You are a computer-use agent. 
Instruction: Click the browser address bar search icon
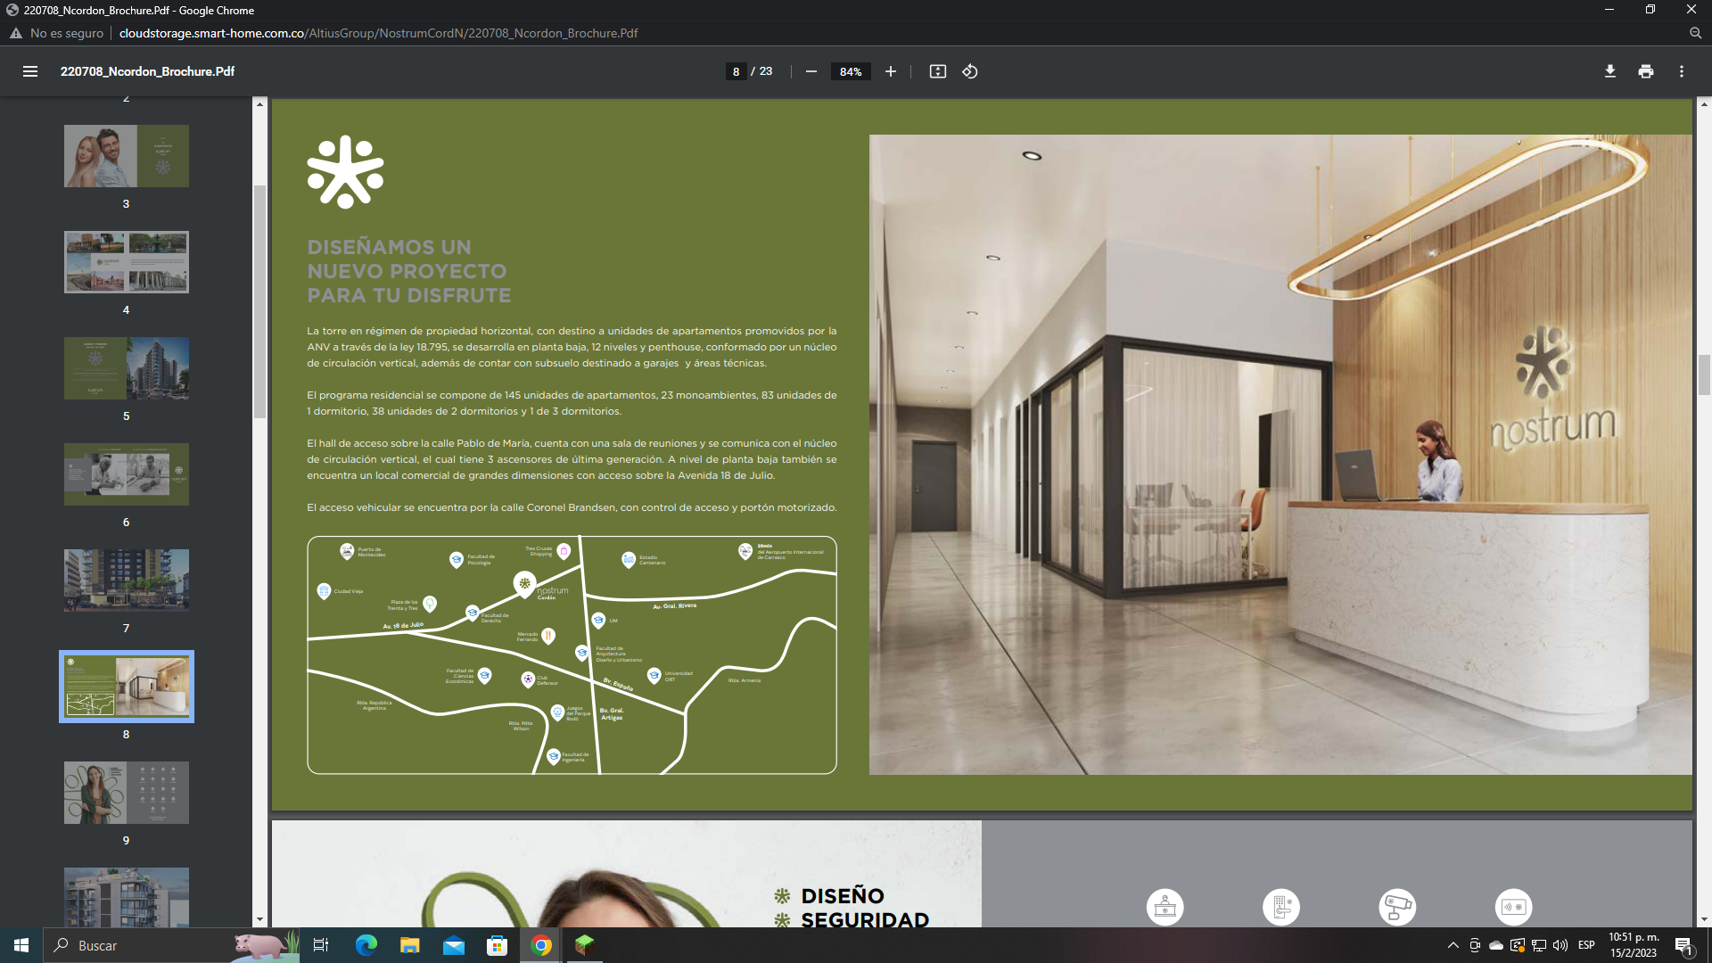click(x=1695, y=33)
